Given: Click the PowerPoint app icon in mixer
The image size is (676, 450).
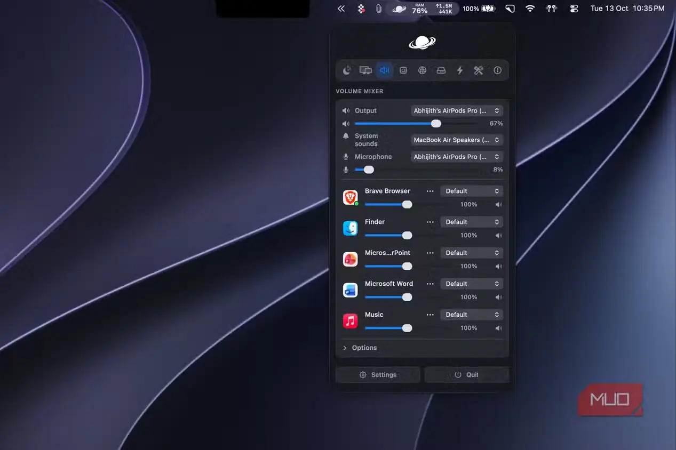Looking at the screenshot, I should pos(350,259).
